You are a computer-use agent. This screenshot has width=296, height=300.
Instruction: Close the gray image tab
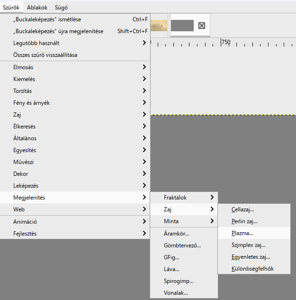click(202, 26)
